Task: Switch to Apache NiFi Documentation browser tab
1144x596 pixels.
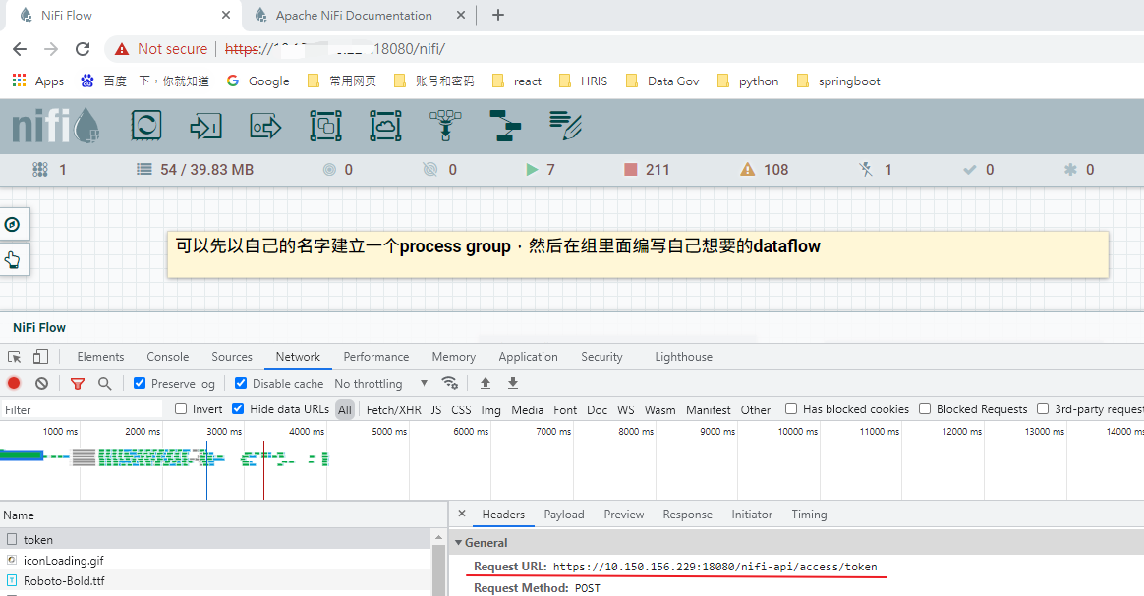Action: click(355, 16)
